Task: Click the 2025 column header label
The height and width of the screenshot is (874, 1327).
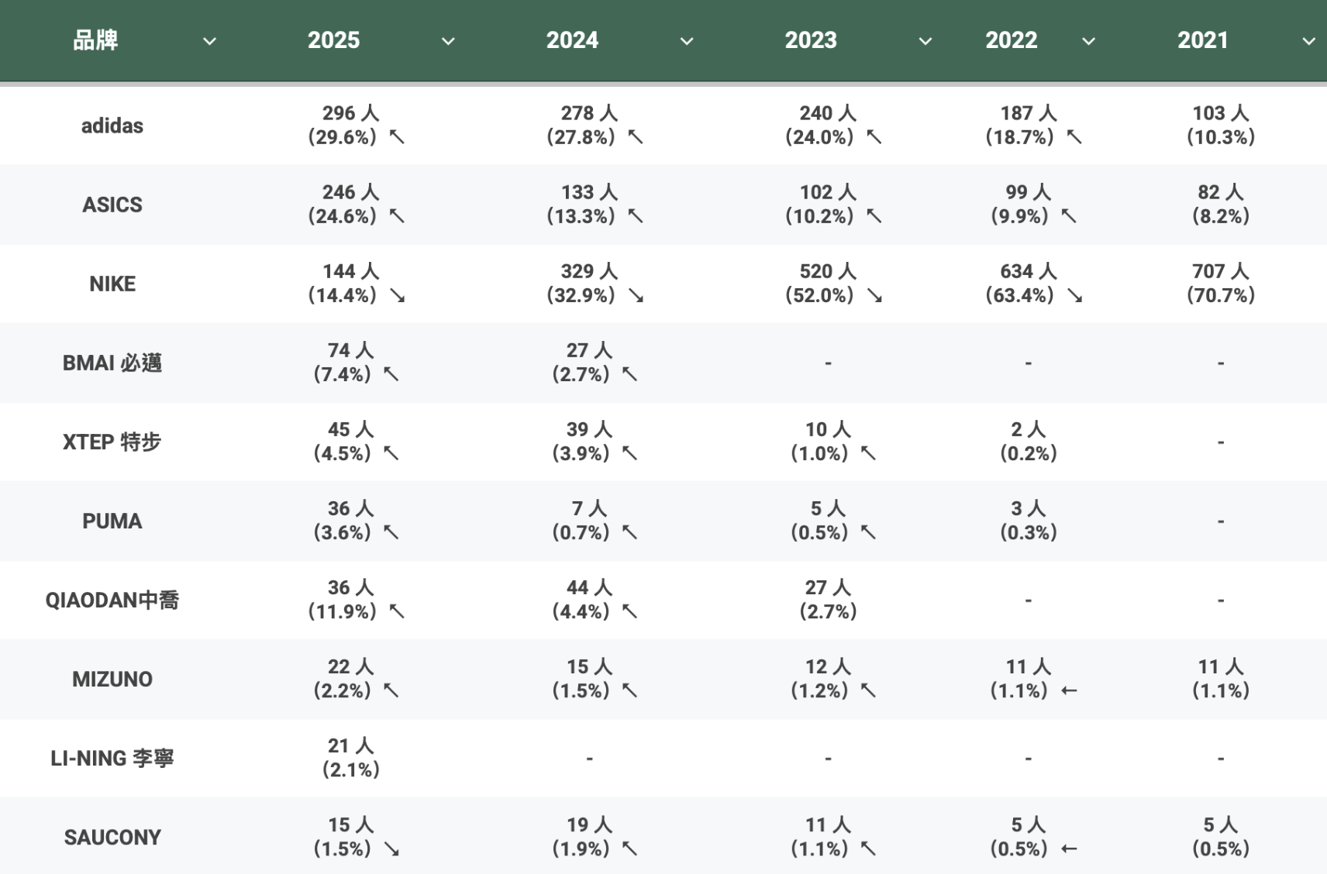Action: [x=333, y=40]
